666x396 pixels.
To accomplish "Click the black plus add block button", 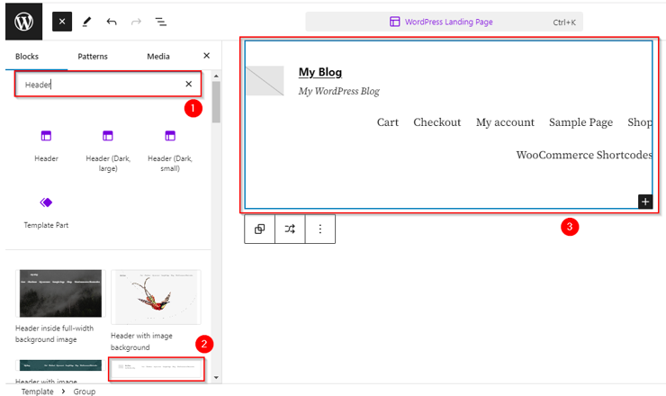I will pos(645,202).
